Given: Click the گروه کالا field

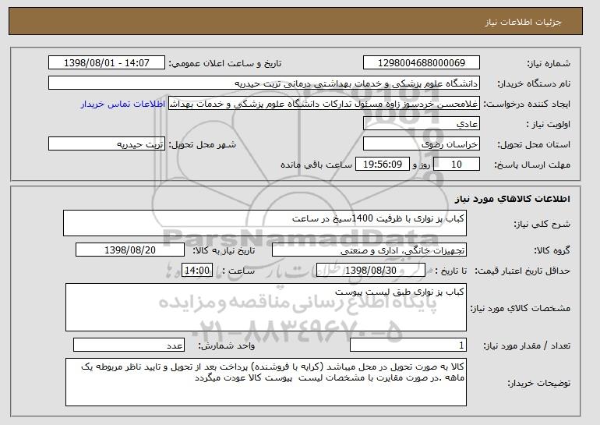Looking at the screenshot, I should 369,250.
